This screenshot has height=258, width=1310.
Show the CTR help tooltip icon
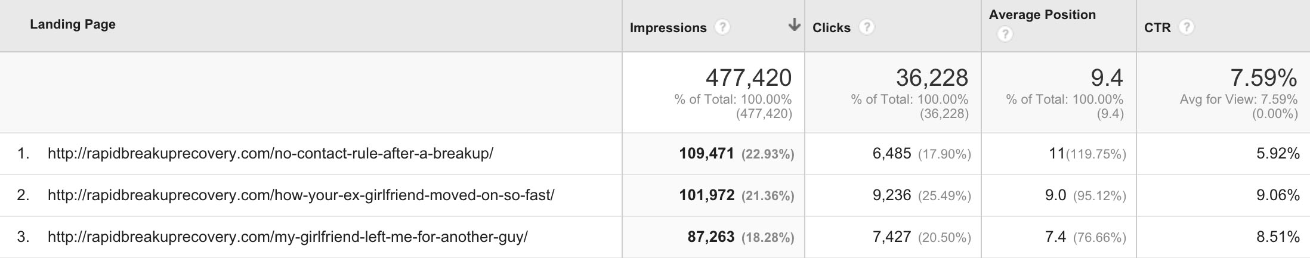point(1187,27)
